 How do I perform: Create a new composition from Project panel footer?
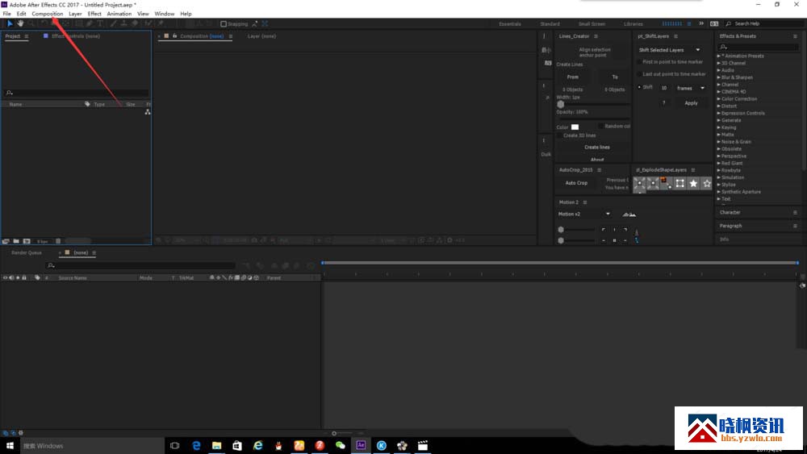[x=27, y=241]
